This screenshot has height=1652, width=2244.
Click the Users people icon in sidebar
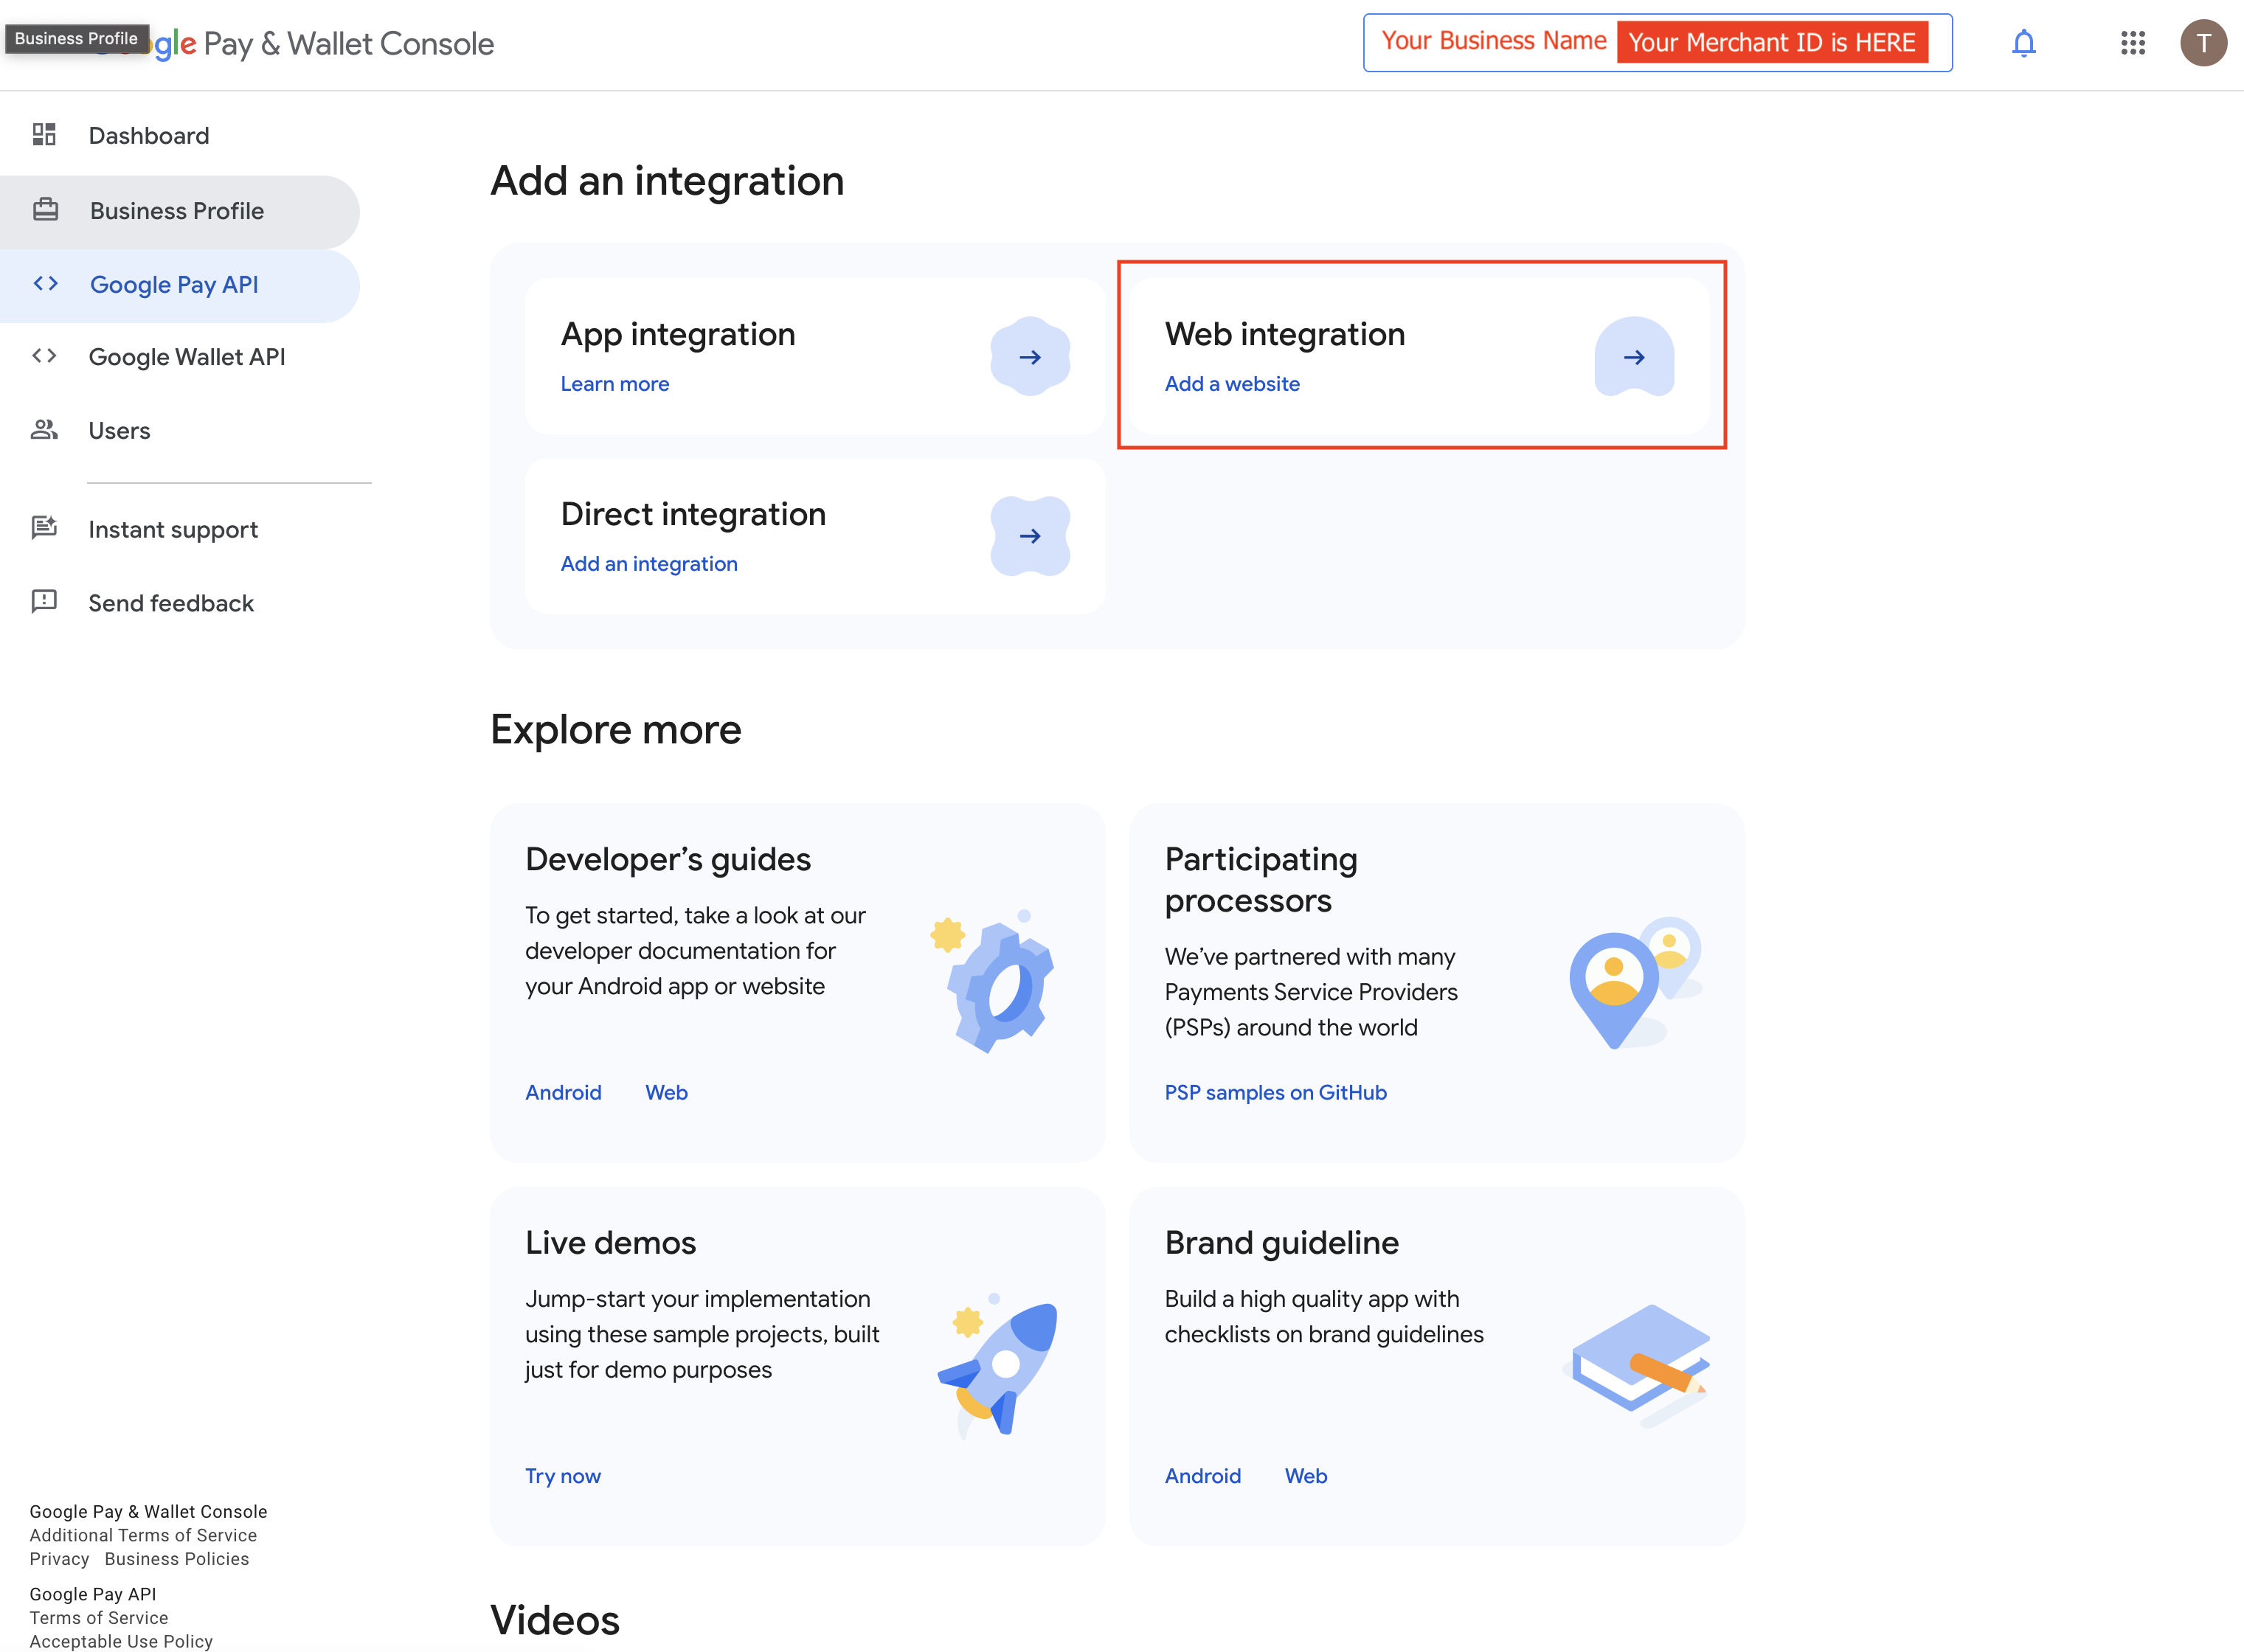tap(44, 430)
